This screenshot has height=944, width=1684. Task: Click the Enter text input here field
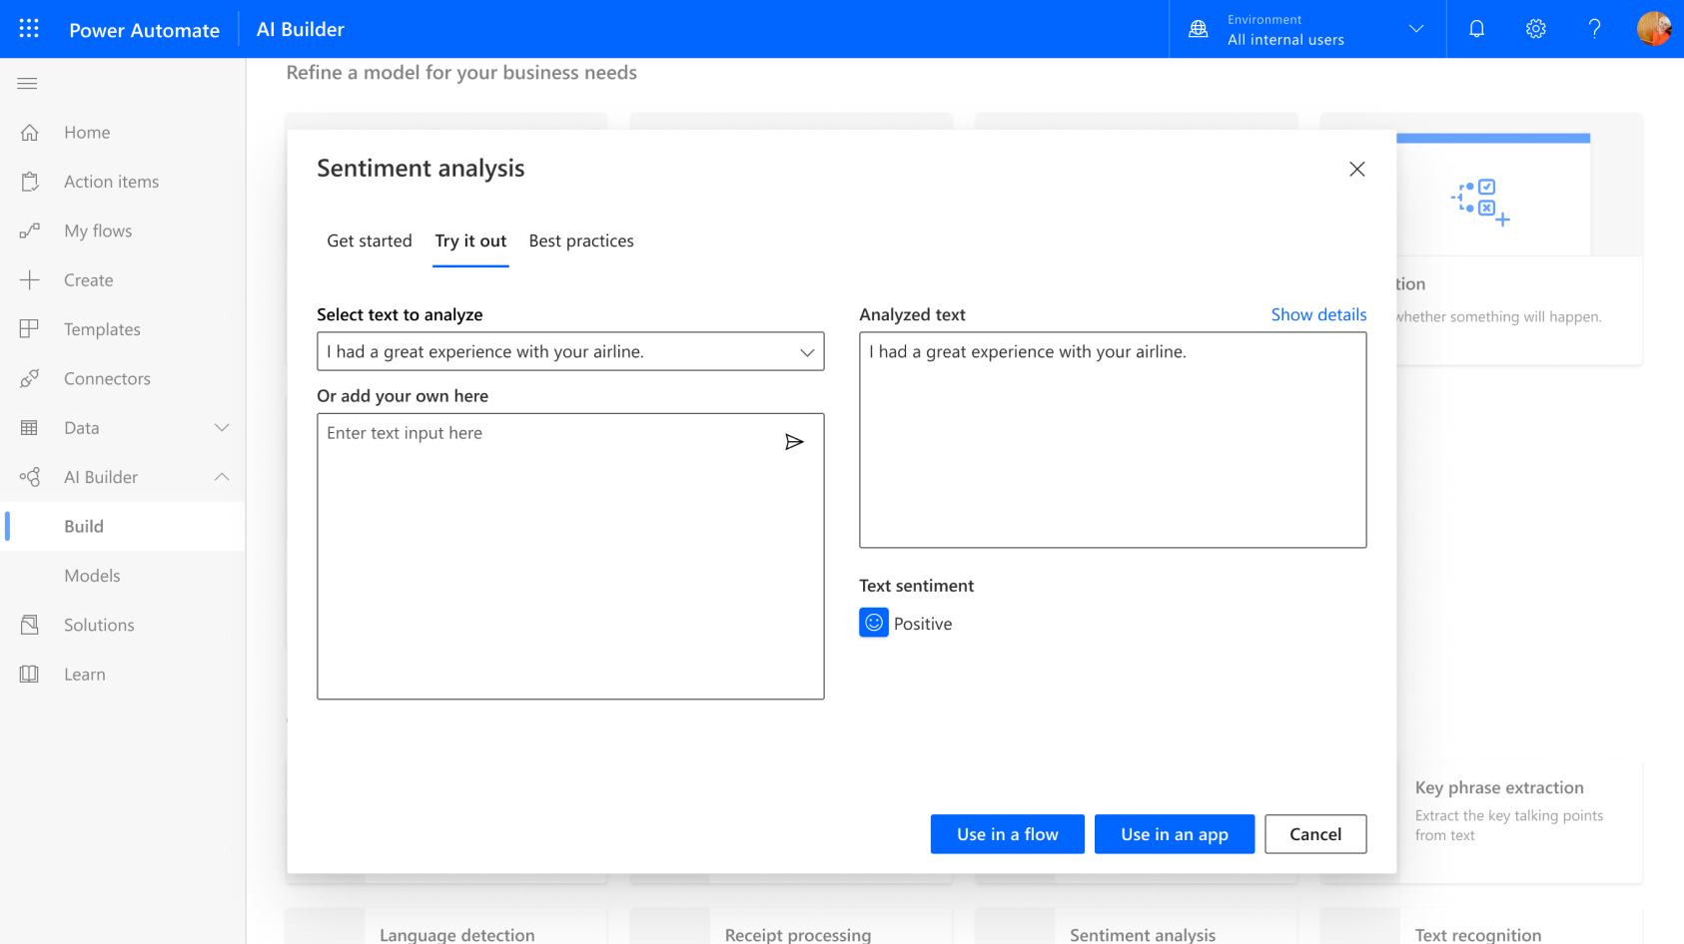pos(570,556)
